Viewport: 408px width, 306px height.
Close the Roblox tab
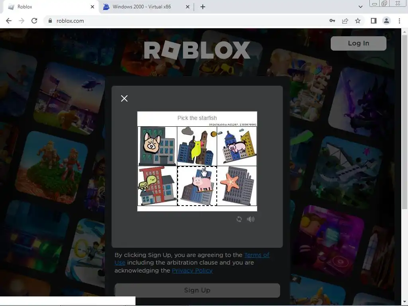pyautogui.click(x=92, y=7)
